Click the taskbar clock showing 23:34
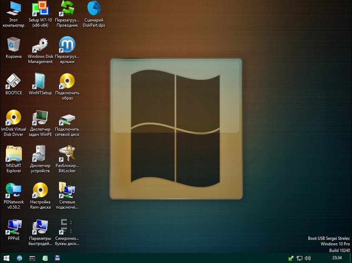 pos(337,258)
